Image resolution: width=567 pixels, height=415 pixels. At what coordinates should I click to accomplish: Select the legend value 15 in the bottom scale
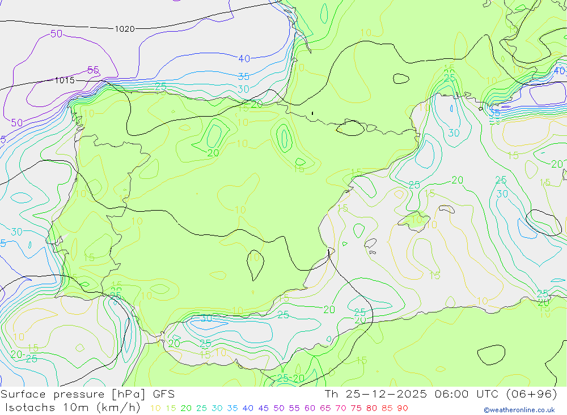tap(171, 408)
